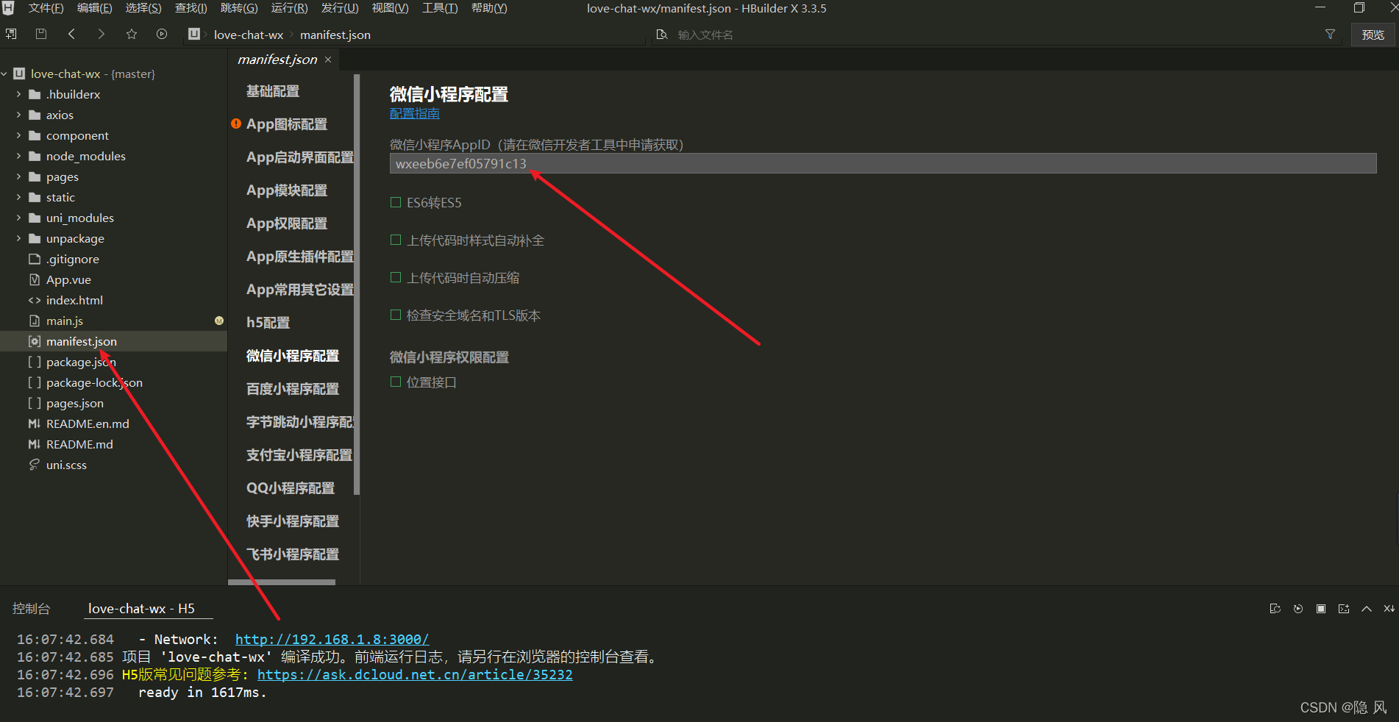Screen dimensions: 1399x722
Task: Enable 上传代码时样式自动补全 checkbox
Action: (396, 240)
